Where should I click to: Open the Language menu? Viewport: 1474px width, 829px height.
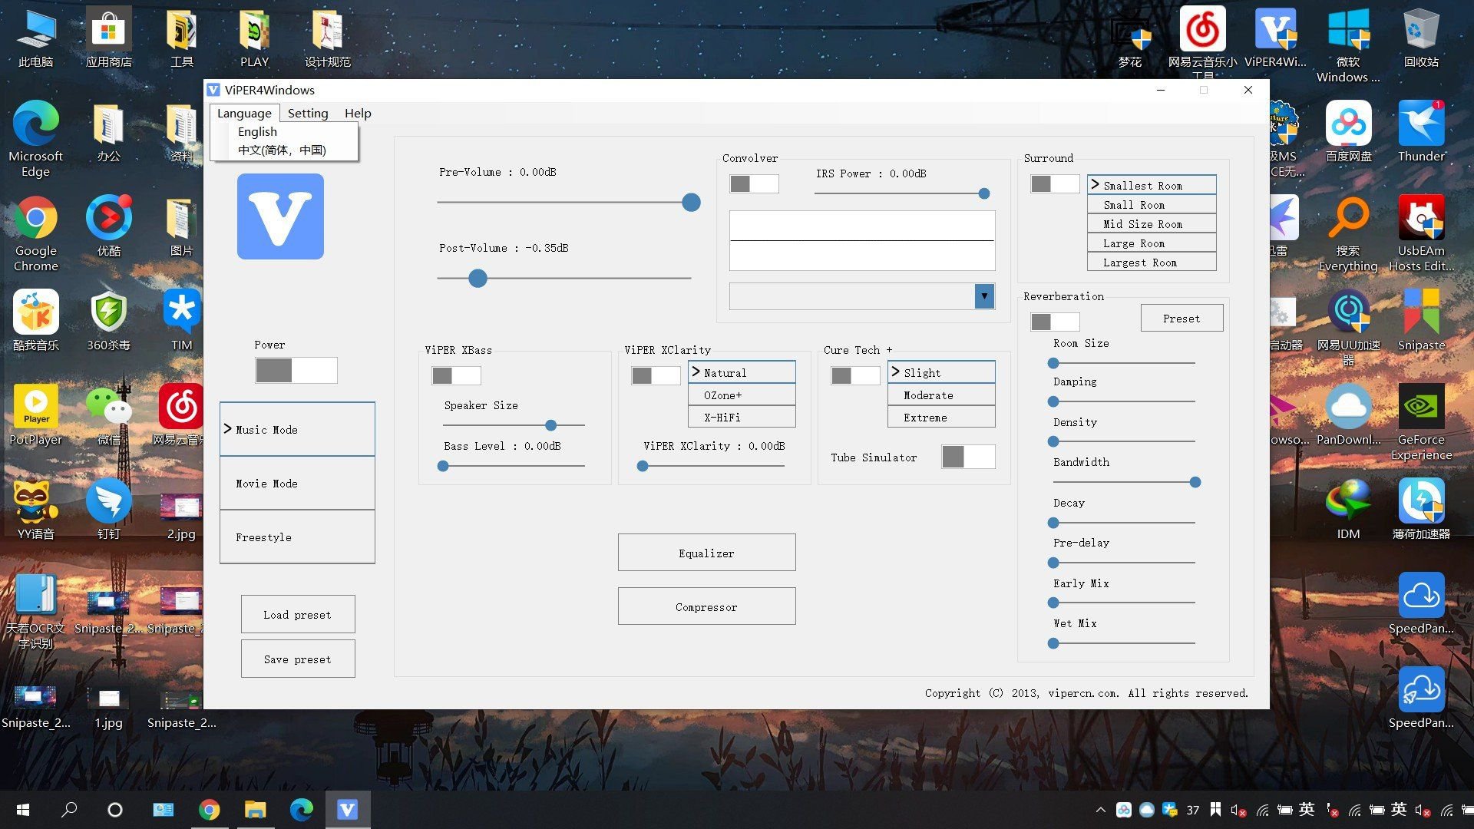pos(244,113)
